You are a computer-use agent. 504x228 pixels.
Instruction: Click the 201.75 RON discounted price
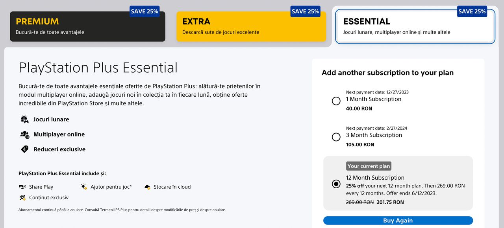click(x=390, y=202)
